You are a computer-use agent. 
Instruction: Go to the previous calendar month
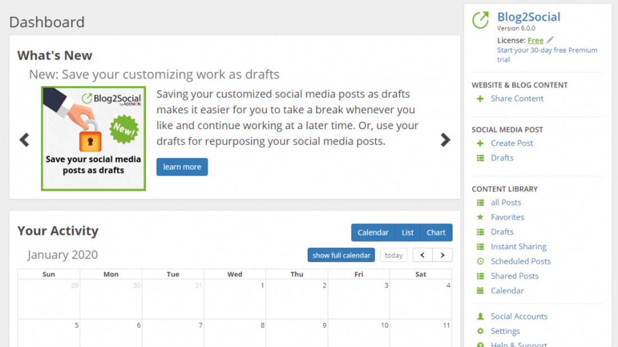pos(422,255)
